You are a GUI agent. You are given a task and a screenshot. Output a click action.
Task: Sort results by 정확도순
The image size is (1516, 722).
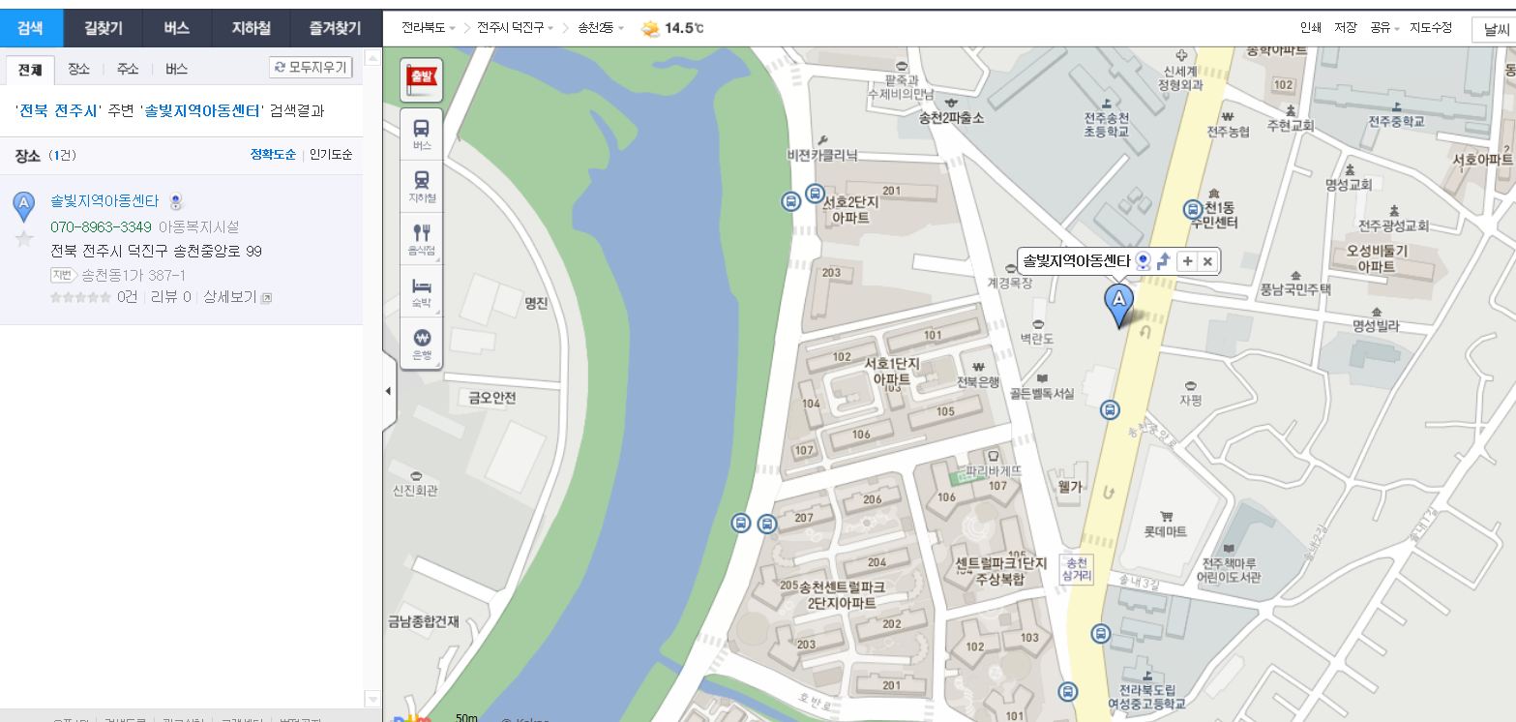click(x=273, y=155)
